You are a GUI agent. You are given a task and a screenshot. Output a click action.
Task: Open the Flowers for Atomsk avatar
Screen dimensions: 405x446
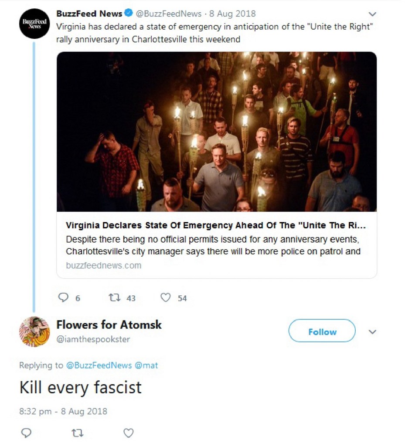(x=34, y=332)
